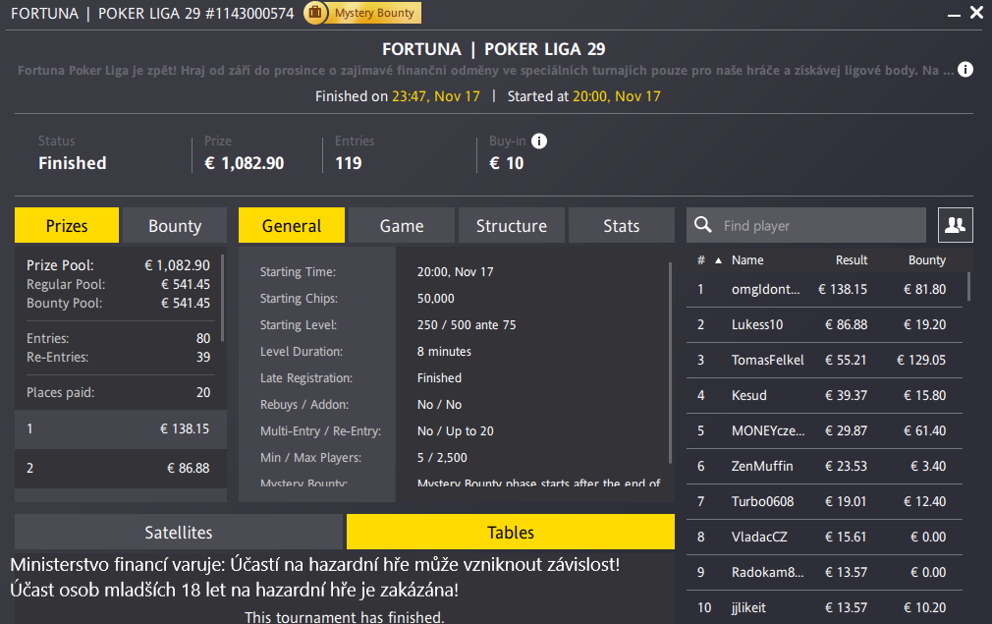The width and height of the screenshot is (992, 624).
Task: Click Starting Level 250 / 500 ante 75
Action: [467, 324]
